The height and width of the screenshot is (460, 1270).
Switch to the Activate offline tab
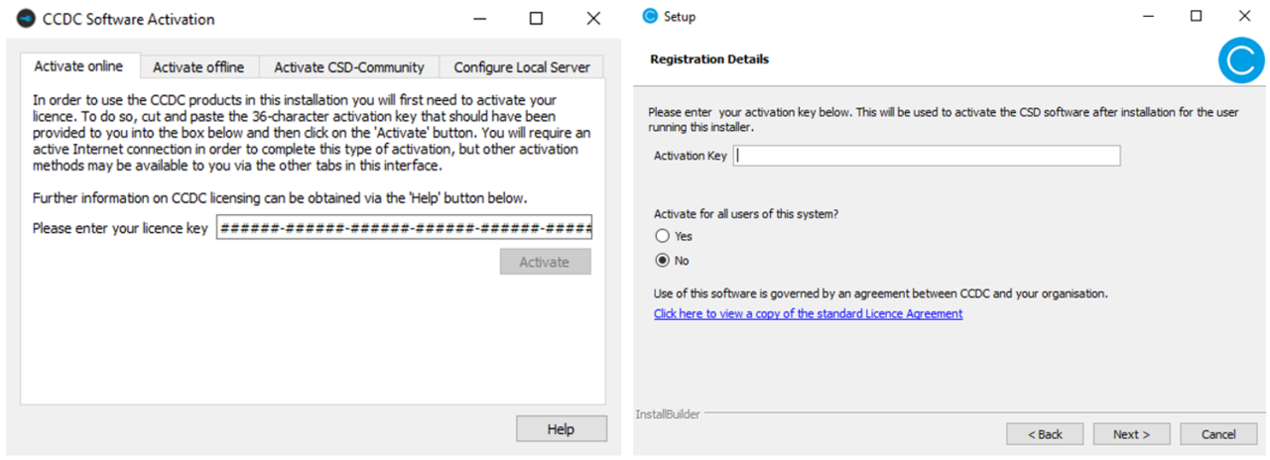(x=198, y=67)
